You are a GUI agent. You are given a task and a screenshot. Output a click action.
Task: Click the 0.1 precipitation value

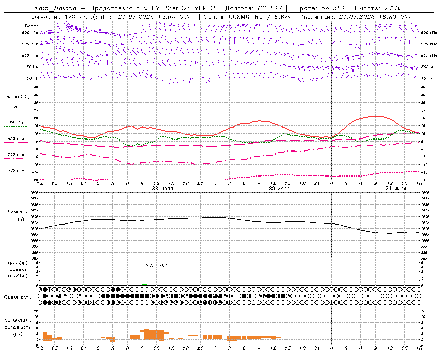(164, 265)
